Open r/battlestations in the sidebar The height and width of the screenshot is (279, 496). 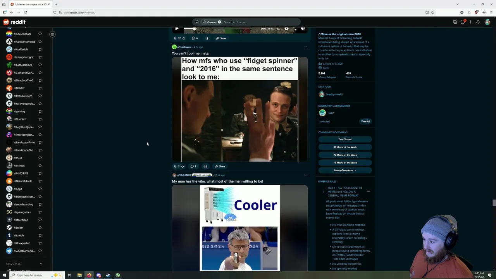click(23, 65)
